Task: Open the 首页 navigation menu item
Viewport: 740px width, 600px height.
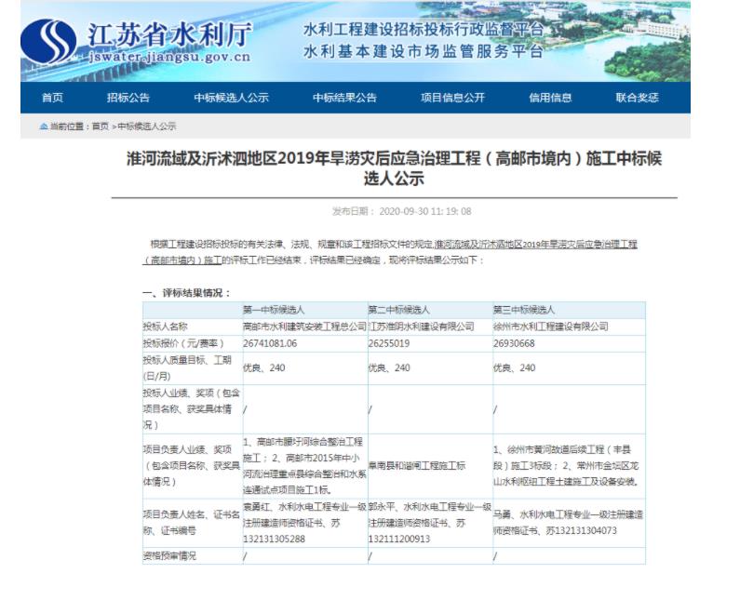Action: pos(53,98)
